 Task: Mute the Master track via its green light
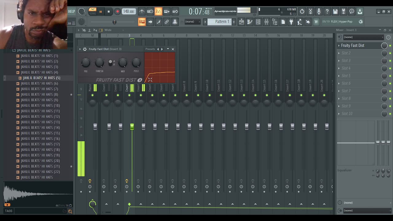tap(92, 95)
